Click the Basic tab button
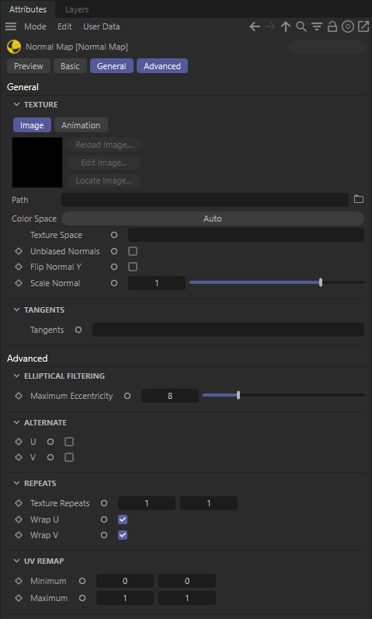The width and height of the screenshot is (372, 619). point(70,66)
